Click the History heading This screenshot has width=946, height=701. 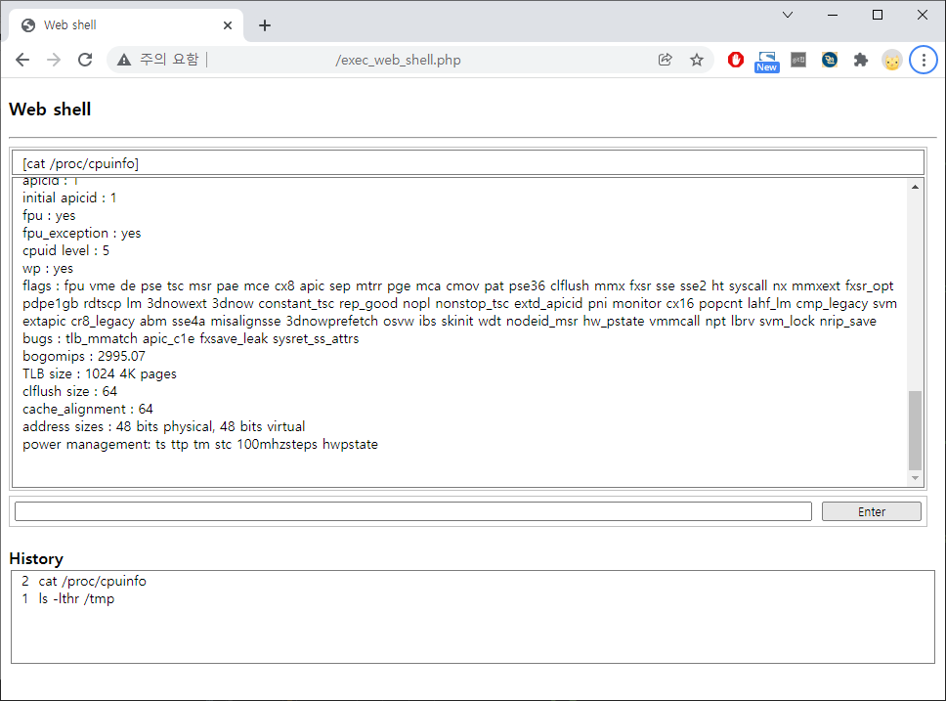pyautogui.click(x=36, y=558)
